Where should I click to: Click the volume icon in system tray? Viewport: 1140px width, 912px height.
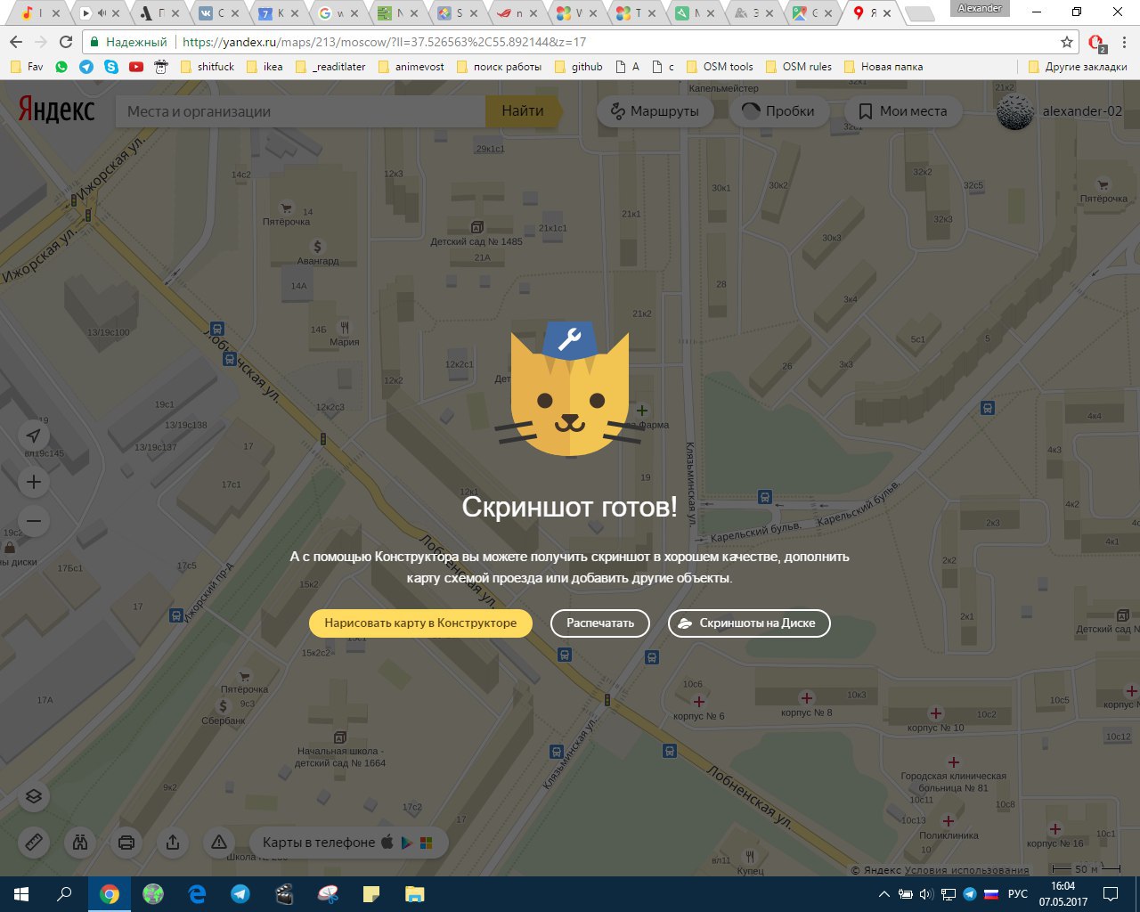pos(926,894)
